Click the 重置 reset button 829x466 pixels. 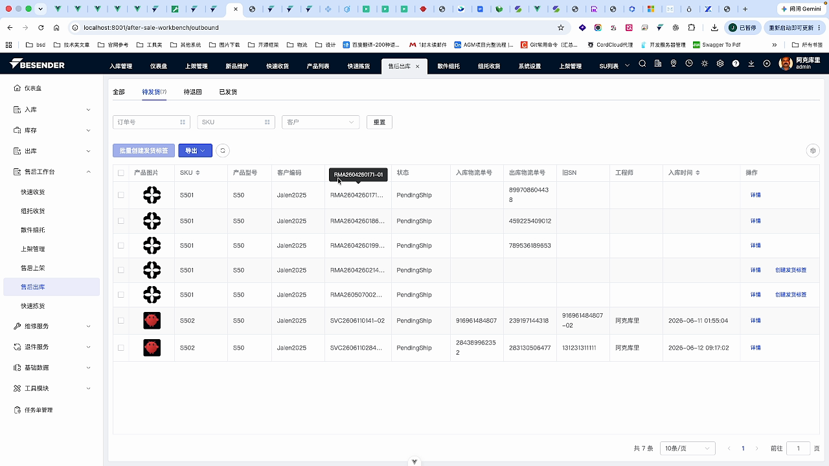tap(380, 122)
